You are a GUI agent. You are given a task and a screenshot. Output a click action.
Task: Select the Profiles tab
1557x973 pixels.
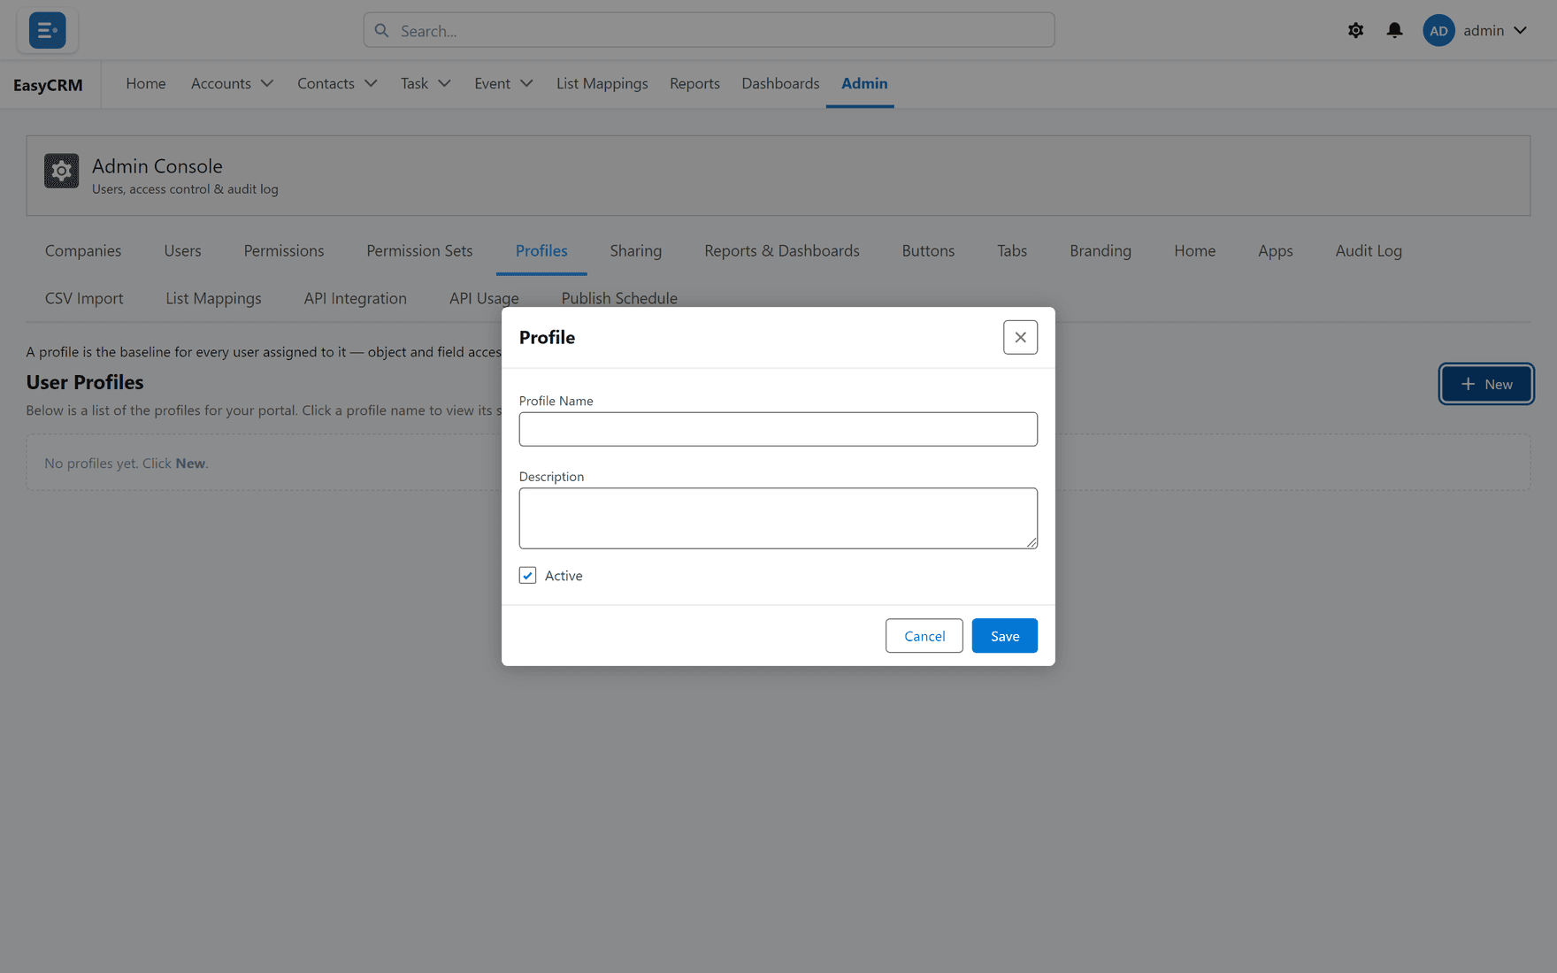tap(541, 250)
